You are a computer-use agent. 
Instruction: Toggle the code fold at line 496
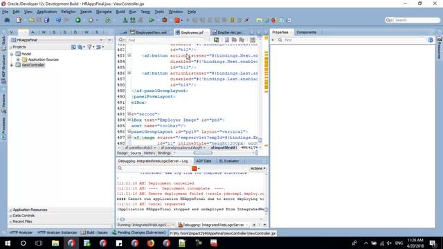click(129, 131)
